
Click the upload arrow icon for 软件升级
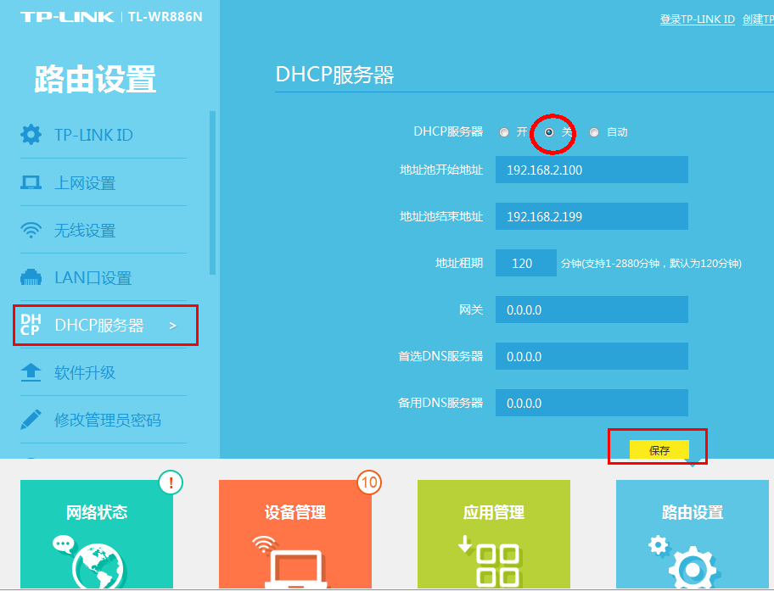[31, 372]
